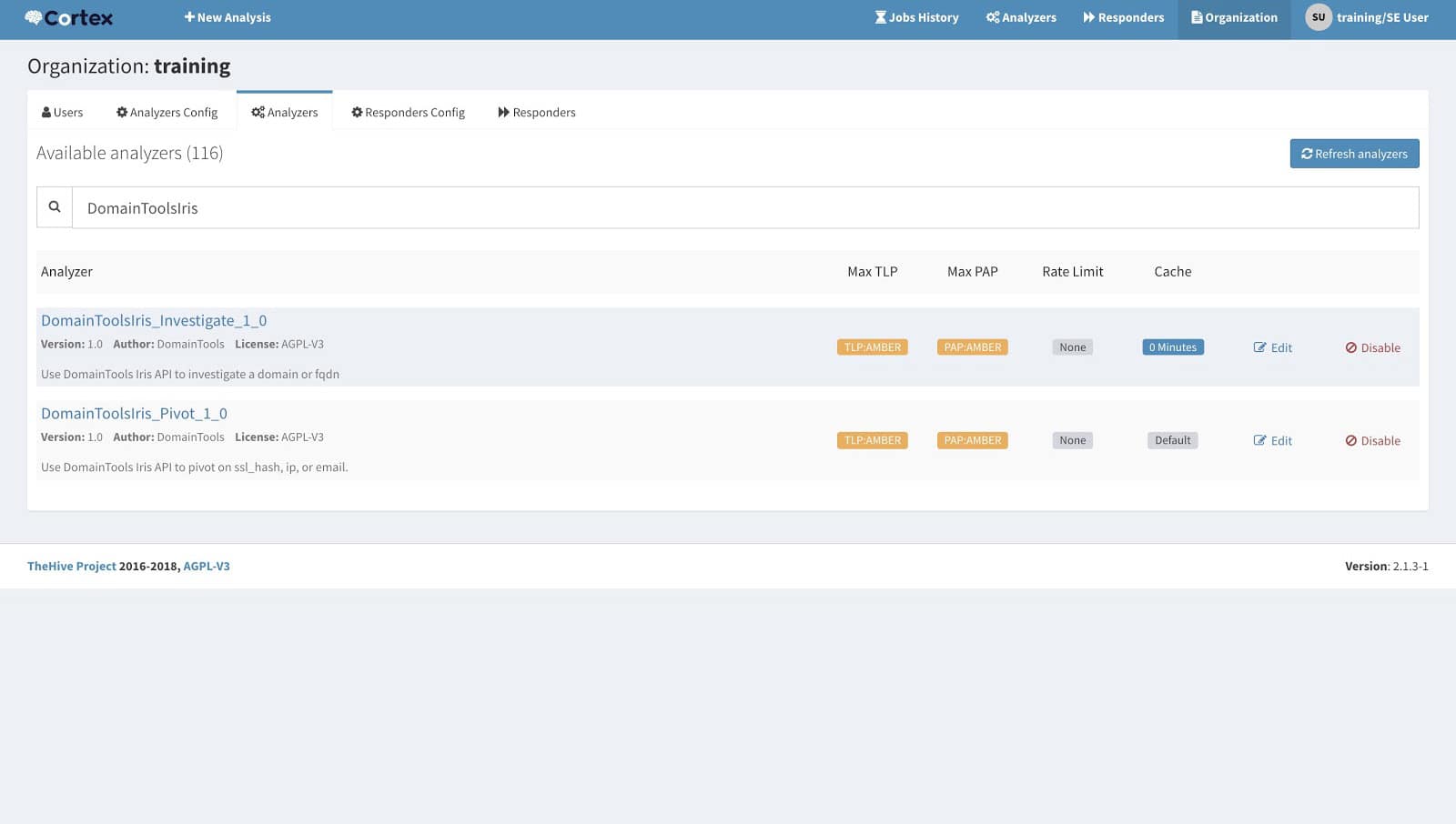
Task: Open Jobs History page
Action: [x=916, y=17]
